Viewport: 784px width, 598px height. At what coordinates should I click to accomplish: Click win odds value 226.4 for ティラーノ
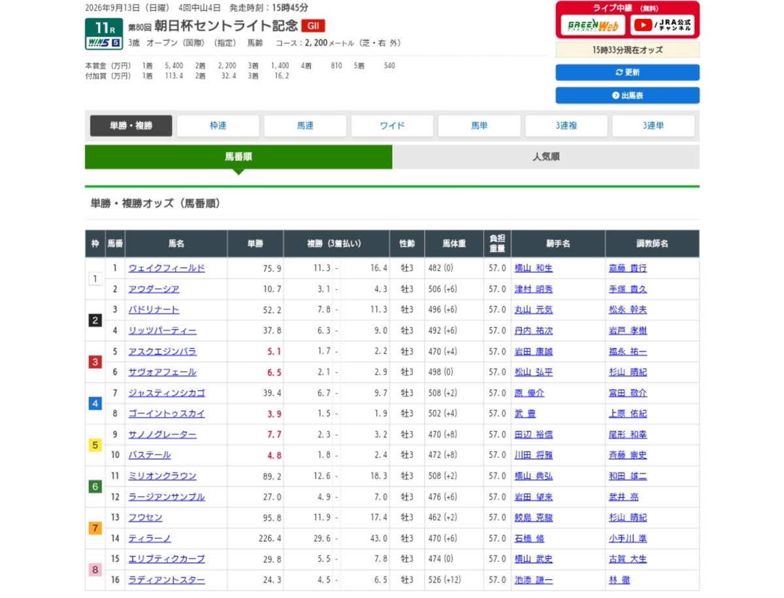[x=269, y=539]
